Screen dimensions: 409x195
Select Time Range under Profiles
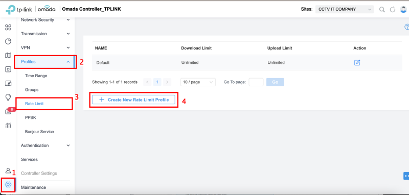36,76
